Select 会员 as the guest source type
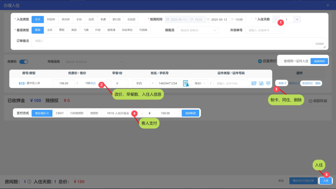Viewport: 336px width, 189px height. (x=50, y=30)
